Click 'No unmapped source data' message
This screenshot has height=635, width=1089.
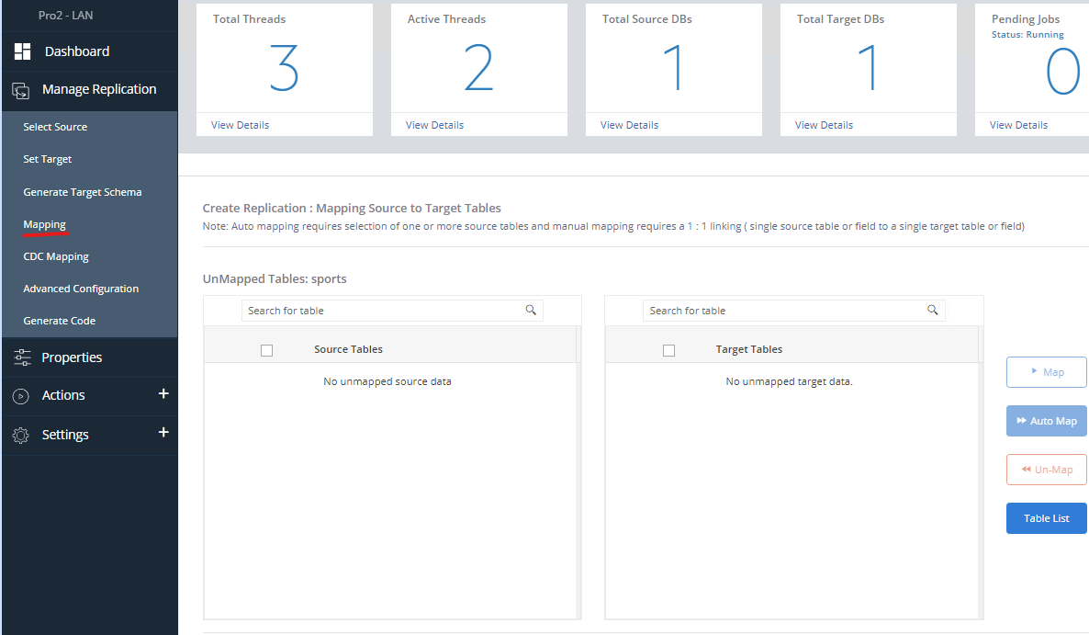click(x=387, y=381)
